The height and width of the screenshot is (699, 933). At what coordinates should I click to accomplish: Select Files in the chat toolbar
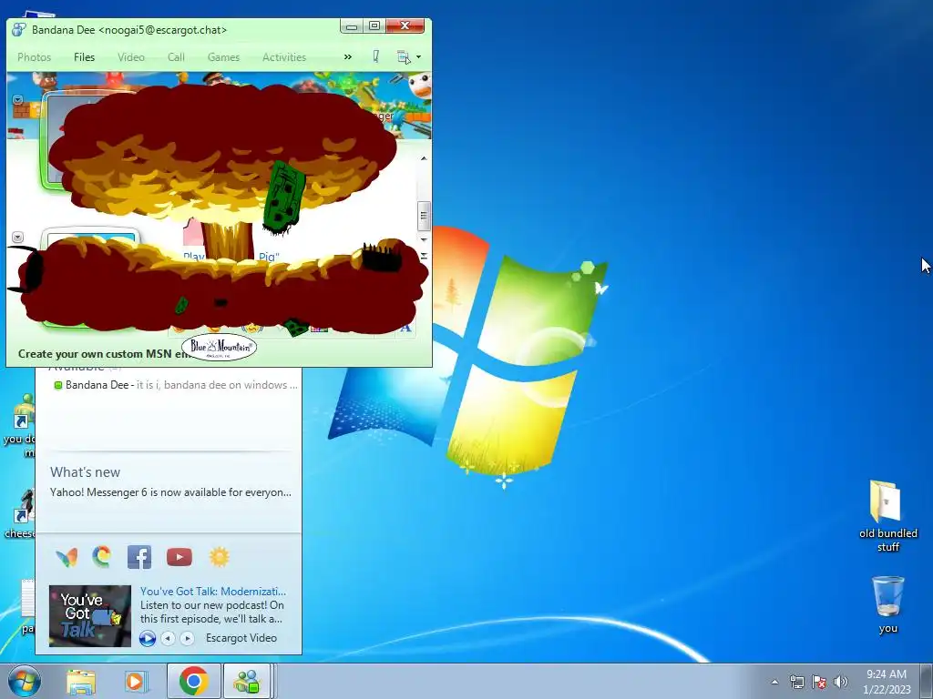[x=84, y=57]
